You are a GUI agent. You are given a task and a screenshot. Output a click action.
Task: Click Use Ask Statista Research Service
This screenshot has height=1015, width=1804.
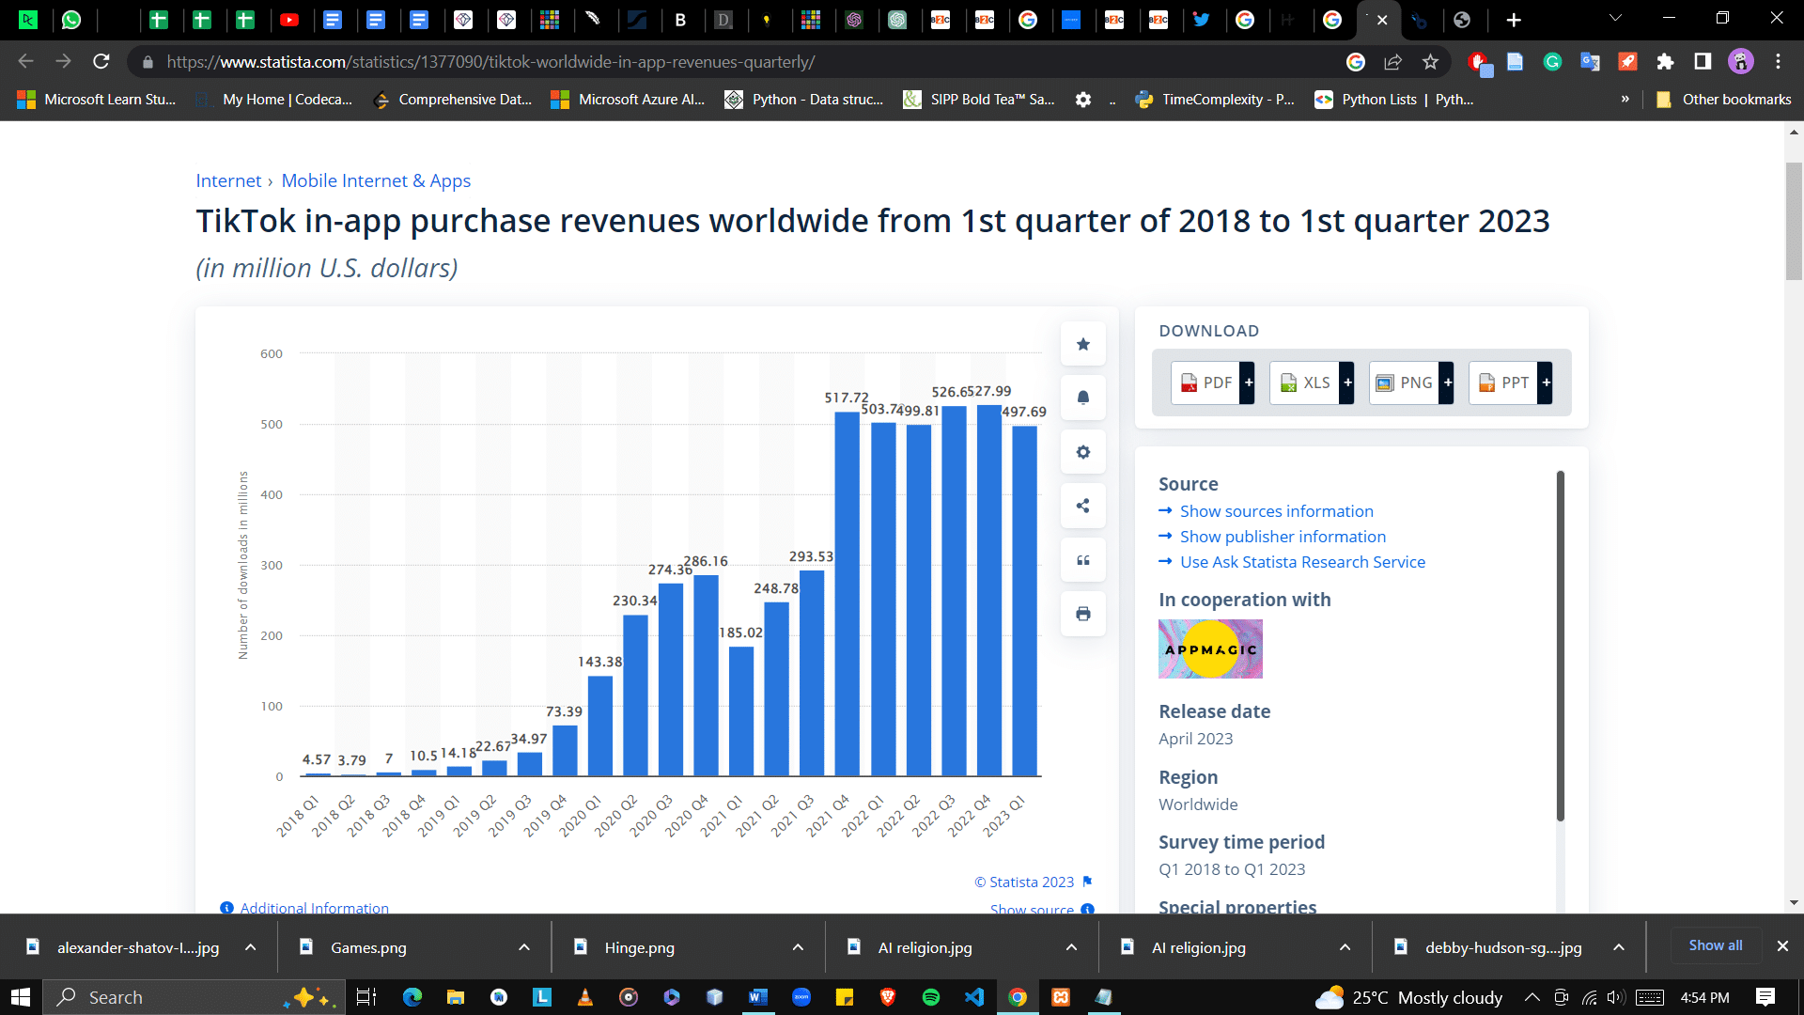click(1302, 562)
